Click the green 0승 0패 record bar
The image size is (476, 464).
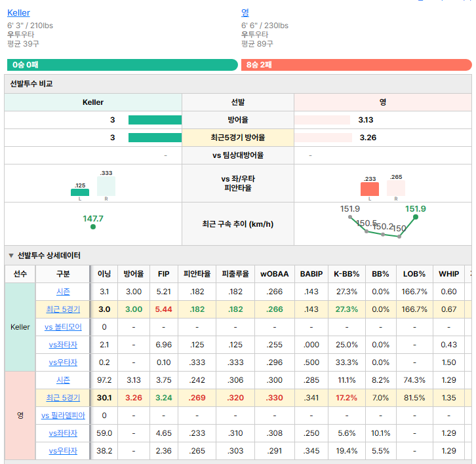(123, 65)
